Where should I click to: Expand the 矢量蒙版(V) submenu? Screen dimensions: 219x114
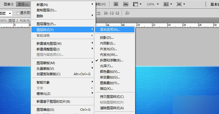click(x=63, y=68)
